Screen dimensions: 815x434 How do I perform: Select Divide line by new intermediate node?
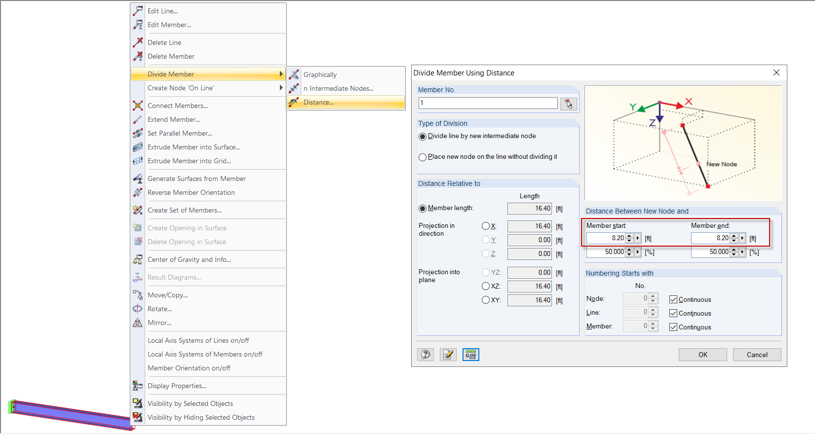coord(423,137)
